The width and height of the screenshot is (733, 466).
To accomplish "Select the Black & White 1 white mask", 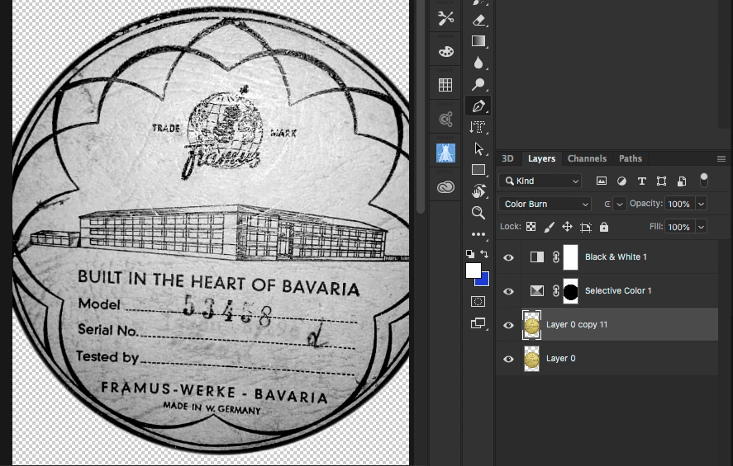I will 571,257.
